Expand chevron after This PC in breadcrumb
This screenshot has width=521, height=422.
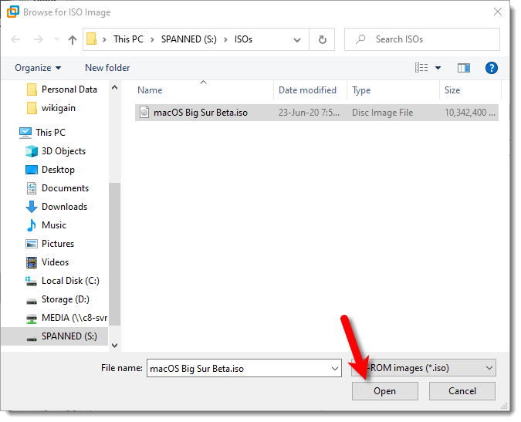pyautogui.click(x=152, y=40)
